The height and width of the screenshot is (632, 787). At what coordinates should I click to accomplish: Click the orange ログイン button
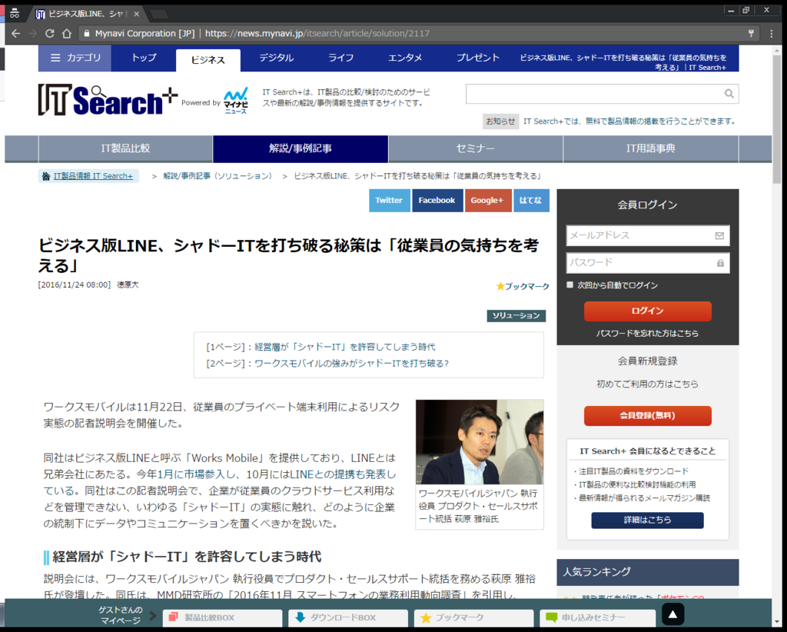[647, 311]
